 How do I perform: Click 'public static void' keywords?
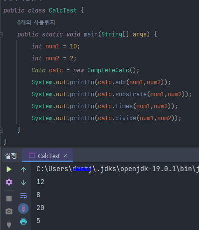click(x=49, y=34)
